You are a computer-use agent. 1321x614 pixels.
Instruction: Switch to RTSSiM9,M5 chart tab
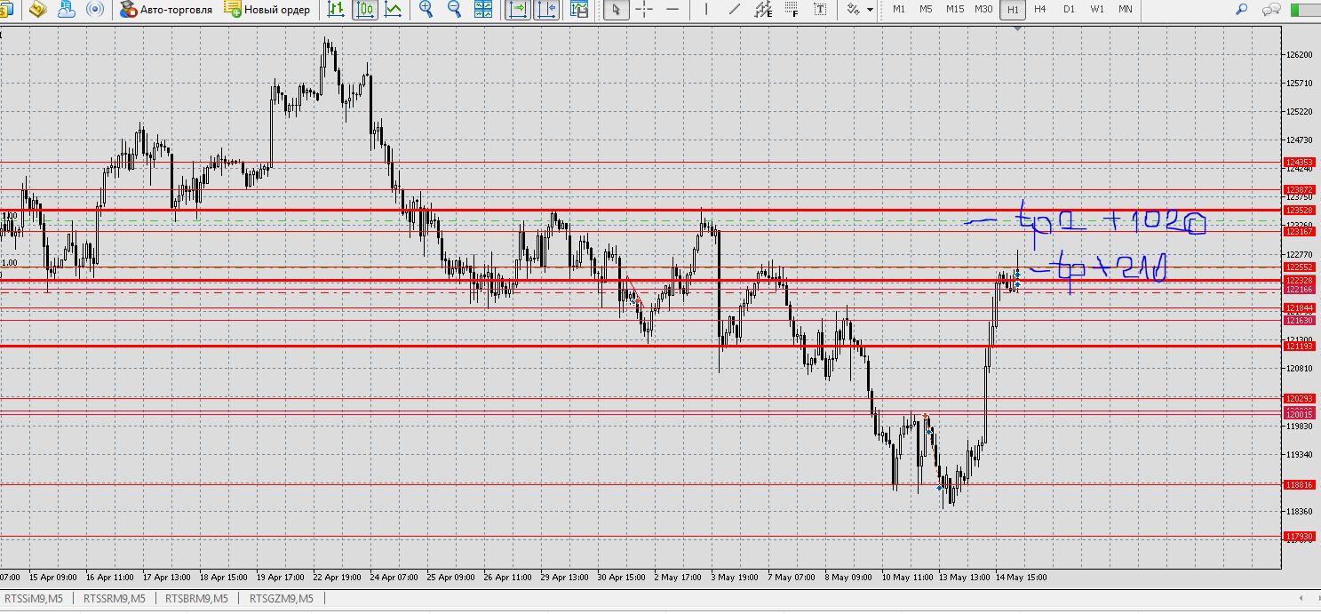[x=34, y=598]
